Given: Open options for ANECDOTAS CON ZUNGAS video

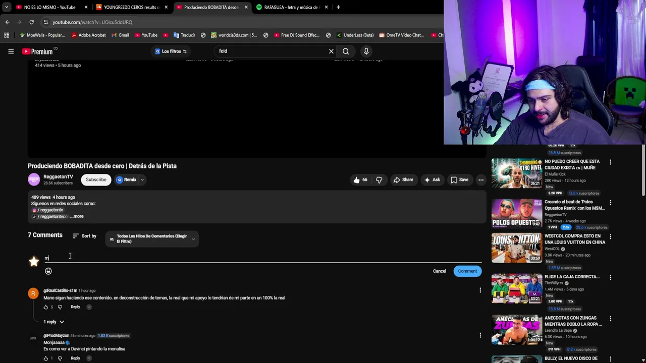Looking at the screenshot, I should click(610, 319).
